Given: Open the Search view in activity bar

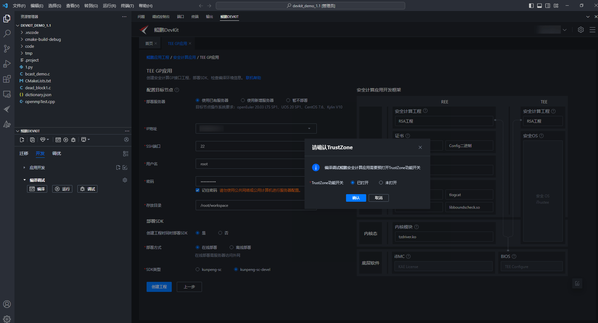Looking at the screenshot, I should (7, 34).
